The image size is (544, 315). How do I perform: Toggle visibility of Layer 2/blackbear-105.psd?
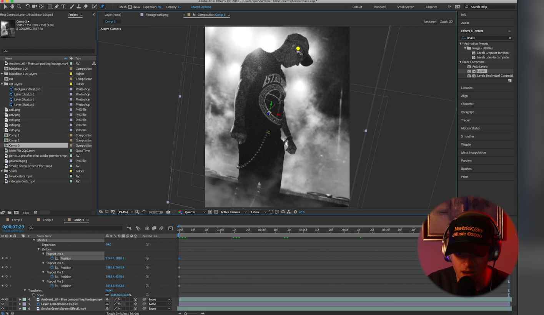coord(3,304)
